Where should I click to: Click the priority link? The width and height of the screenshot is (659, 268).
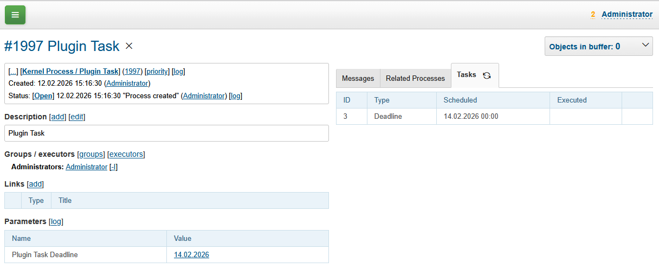157,72
